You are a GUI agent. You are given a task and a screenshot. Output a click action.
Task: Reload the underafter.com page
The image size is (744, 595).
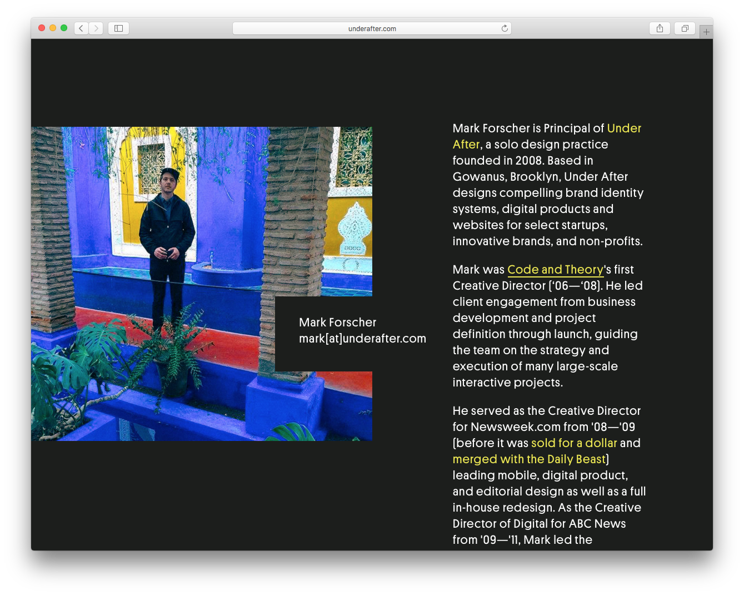[505, 28]
